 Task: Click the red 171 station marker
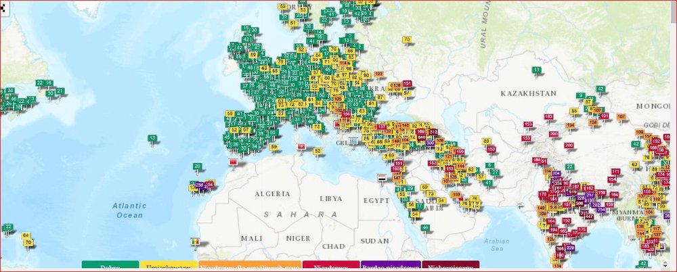point(615,171)
